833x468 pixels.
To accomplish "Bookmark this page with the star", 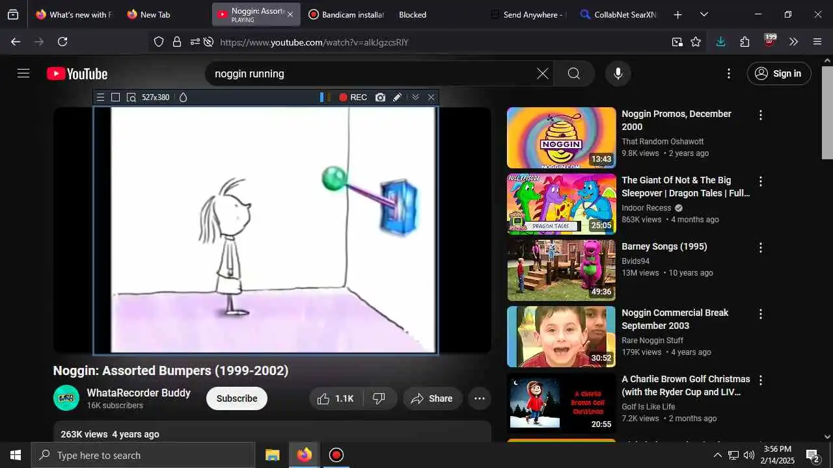I will (x=696, y=42).
